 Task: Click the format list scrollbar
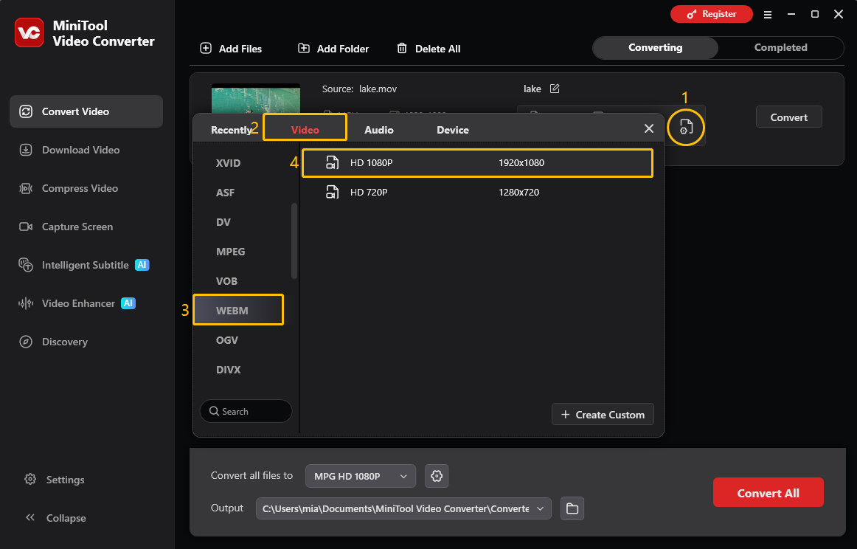(294, 241)
